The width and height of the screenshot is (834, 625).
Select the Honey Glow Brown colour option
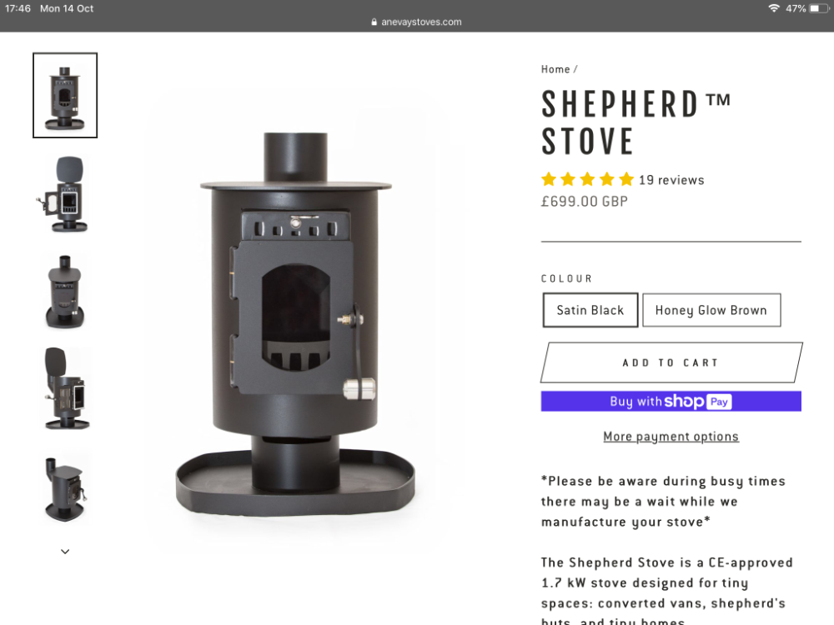pyautogui.click(x=711, y=310)
